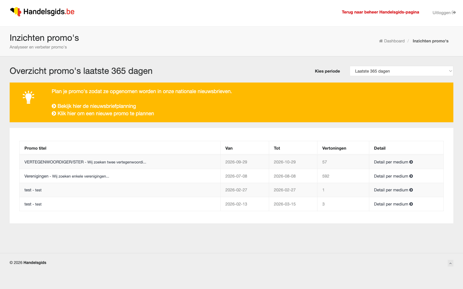
Task: Click the end date 2026-03-15
Action: point(285,204)
